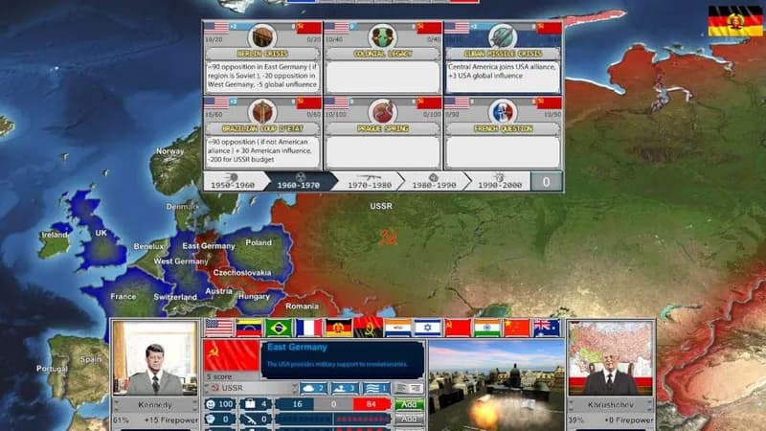
Task: Open the Kennedy leader selector
Action: (x=155, y=405)
